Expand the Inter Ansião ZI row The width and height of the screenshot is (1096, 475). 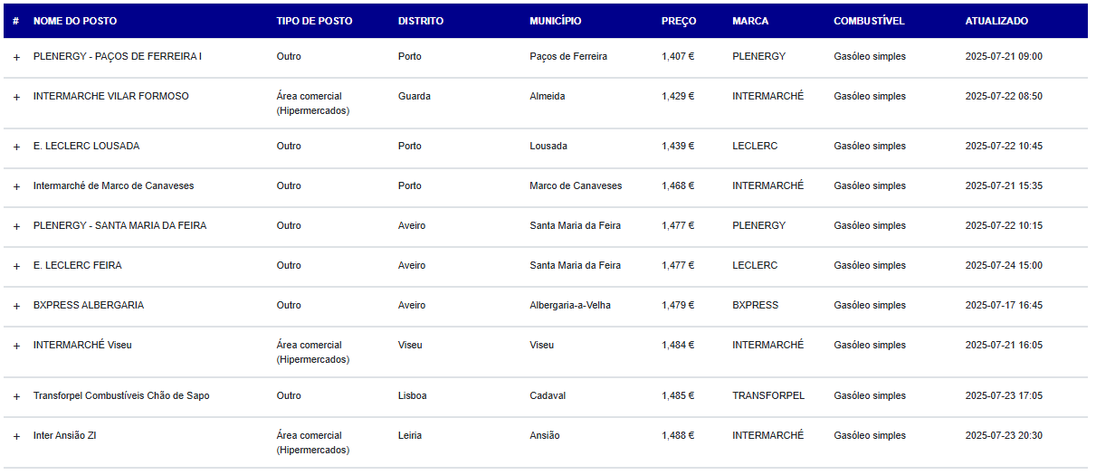point(16,436)
